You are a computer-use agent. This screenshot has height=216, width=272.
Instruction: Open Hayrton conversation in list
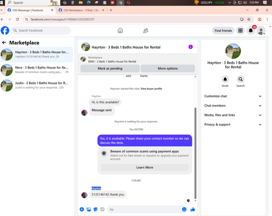[x=36, y=54]
